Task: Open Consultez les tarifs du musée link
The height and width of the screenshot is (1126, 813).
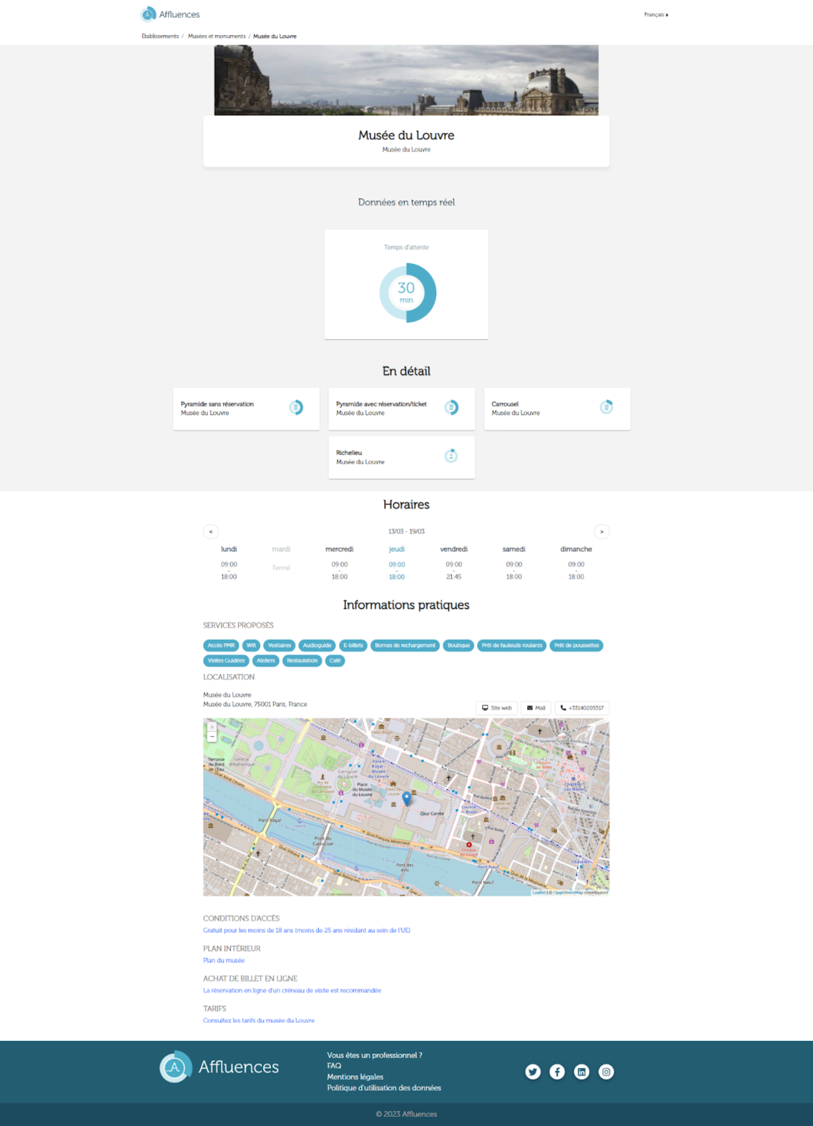Action: (x=259, y=1020)
